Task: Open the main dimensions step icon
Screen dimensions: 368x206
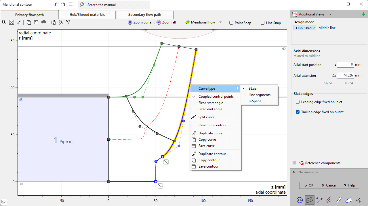Action: pyautogui.click(x=300, y=200)
